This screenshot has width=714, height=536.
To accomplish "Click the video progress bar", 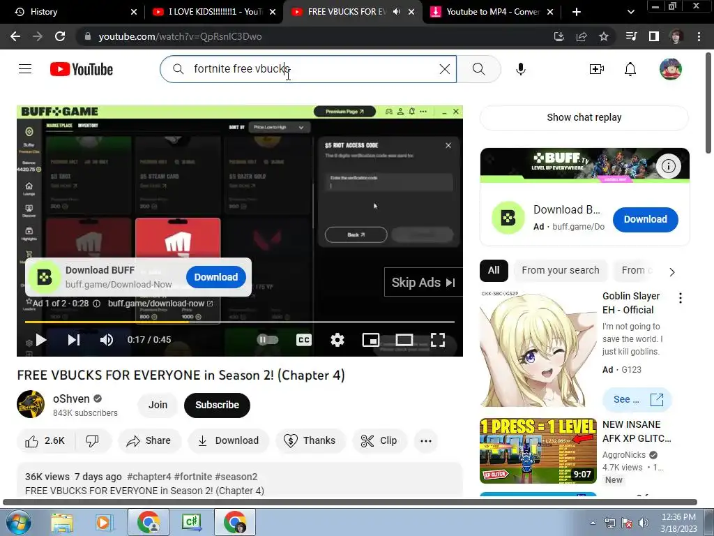I will (x=240, y=322).
